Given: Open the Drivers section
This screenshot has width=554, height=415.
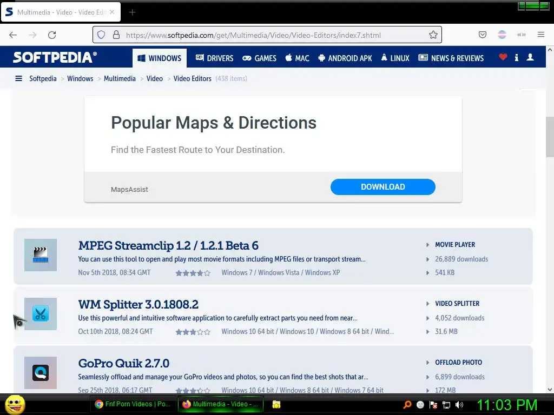Looking at the screenshot, I should [214, 58].
